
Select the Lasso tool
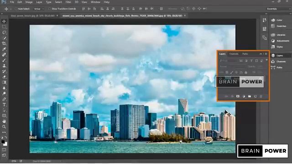pos(4,32)
